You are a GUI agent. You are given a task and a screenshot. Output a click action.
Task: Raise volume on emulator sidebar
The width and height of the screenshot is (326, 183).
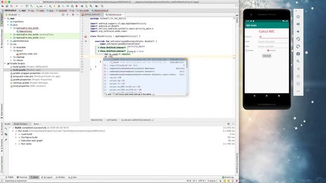pyautogui.click(x=298, y=24)
